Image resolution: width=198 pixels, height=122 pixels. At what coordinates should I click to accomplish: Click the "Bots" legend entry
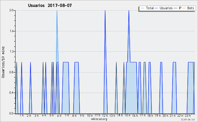(188, 8)
